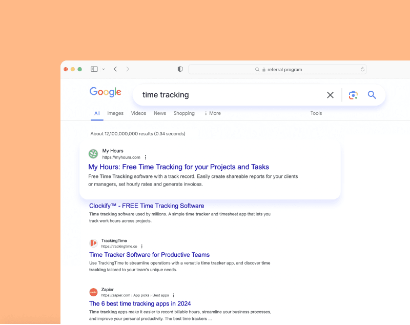410x325 pixels.
Task: Open Google Lens image search
Action: coord(353,95)
